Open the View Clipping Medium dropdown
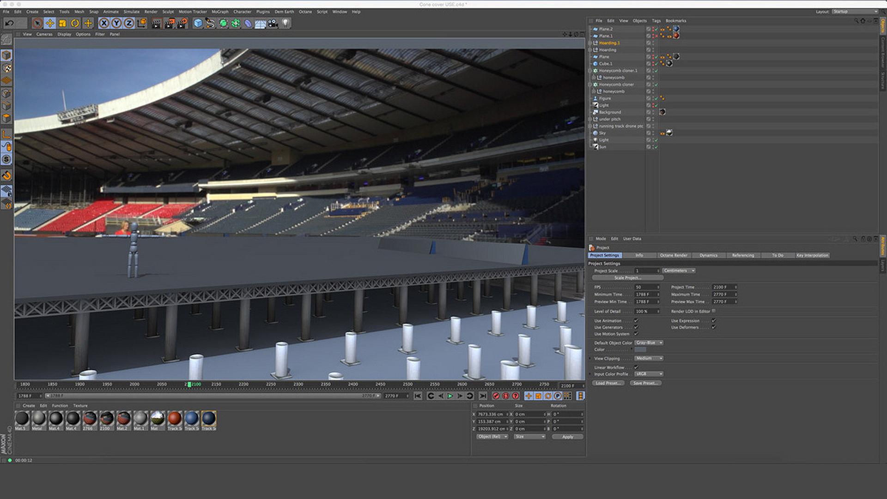 click(x=649, y=359)
